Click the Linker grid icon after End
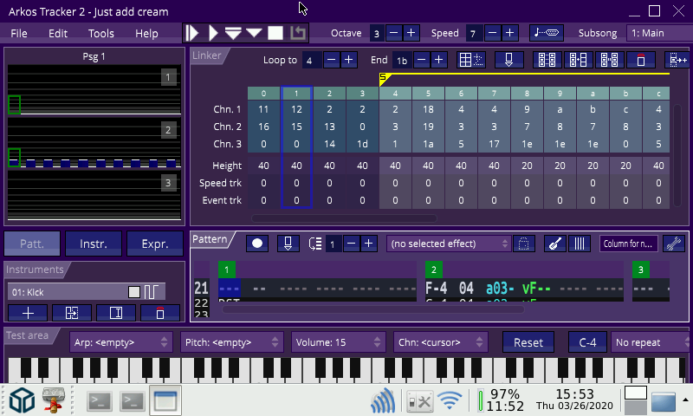Viewport: 693px width, 416px height. pos(470,60)
